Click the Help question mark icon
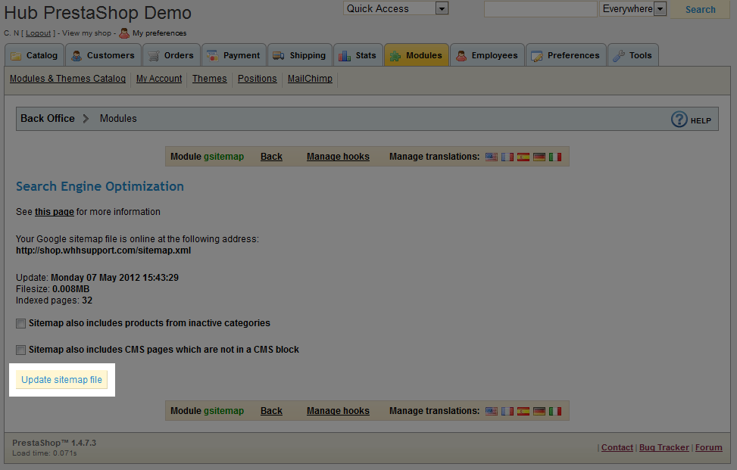This screenshot has height=470, width=737. tap(679, 120)
